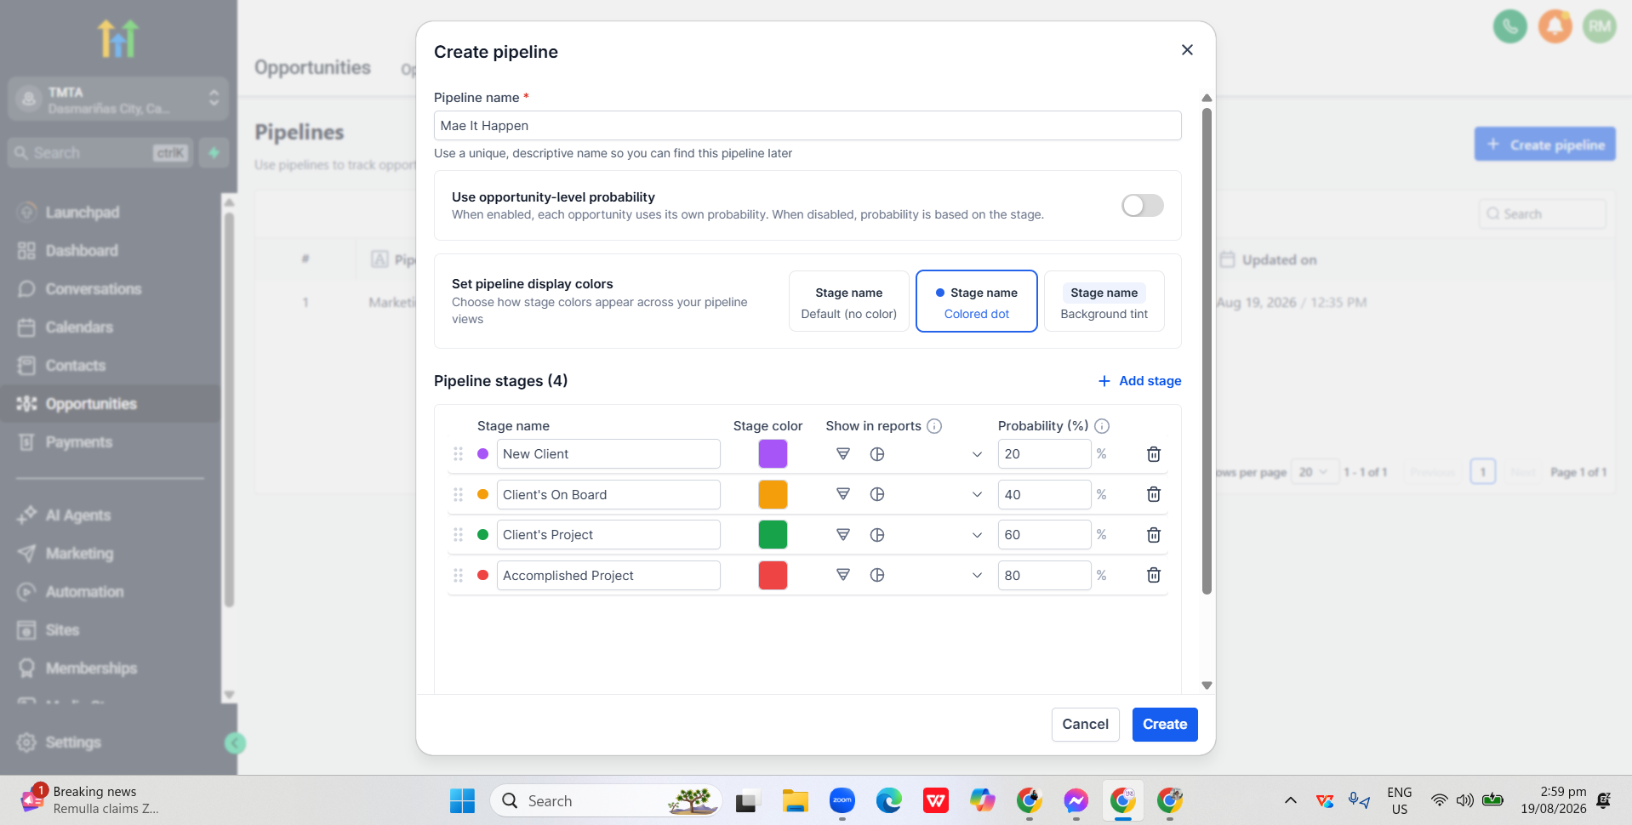Select Default (no color) display option
The width and height of the screenshot is (1632, 825).
click(849, 301)
